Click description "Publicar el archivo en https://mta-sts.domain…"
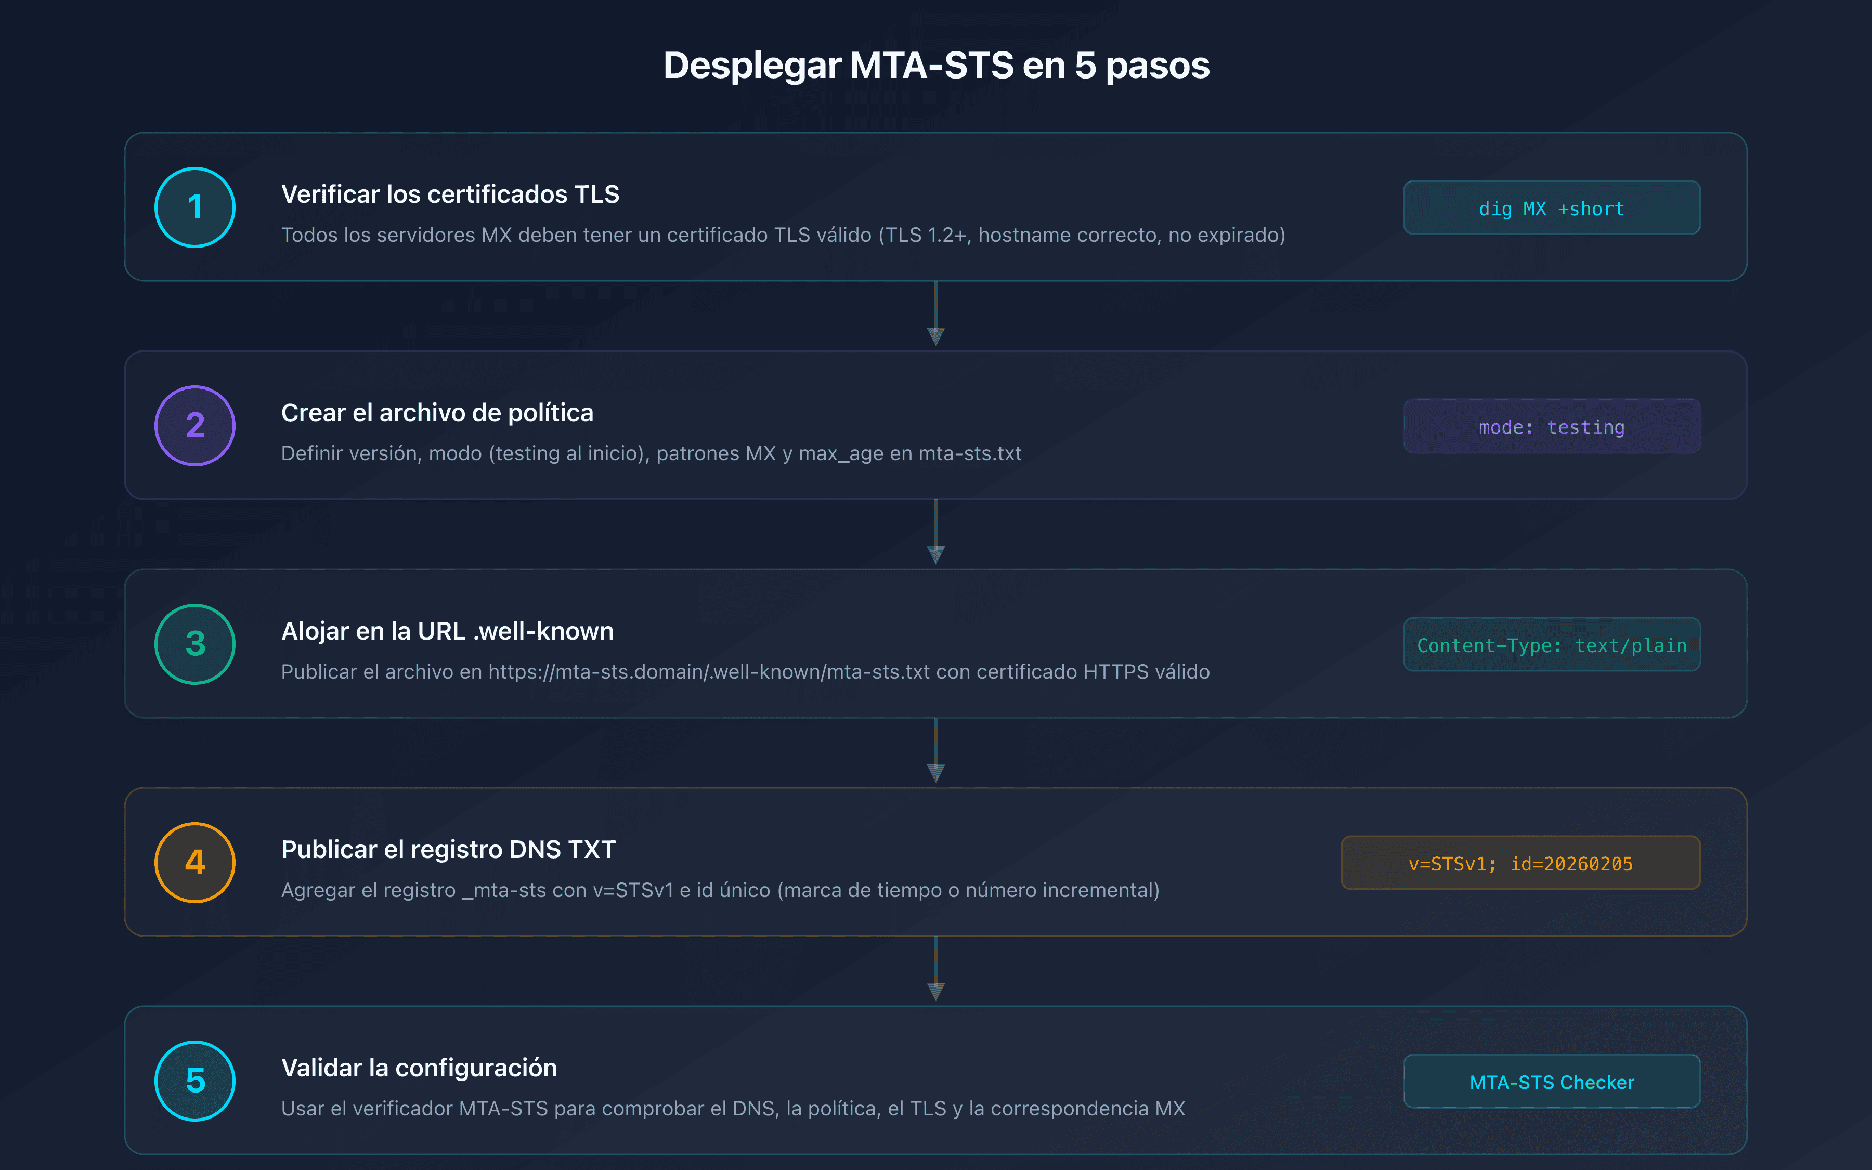This screenshot has height=1170, width=1872. (745, 671)
